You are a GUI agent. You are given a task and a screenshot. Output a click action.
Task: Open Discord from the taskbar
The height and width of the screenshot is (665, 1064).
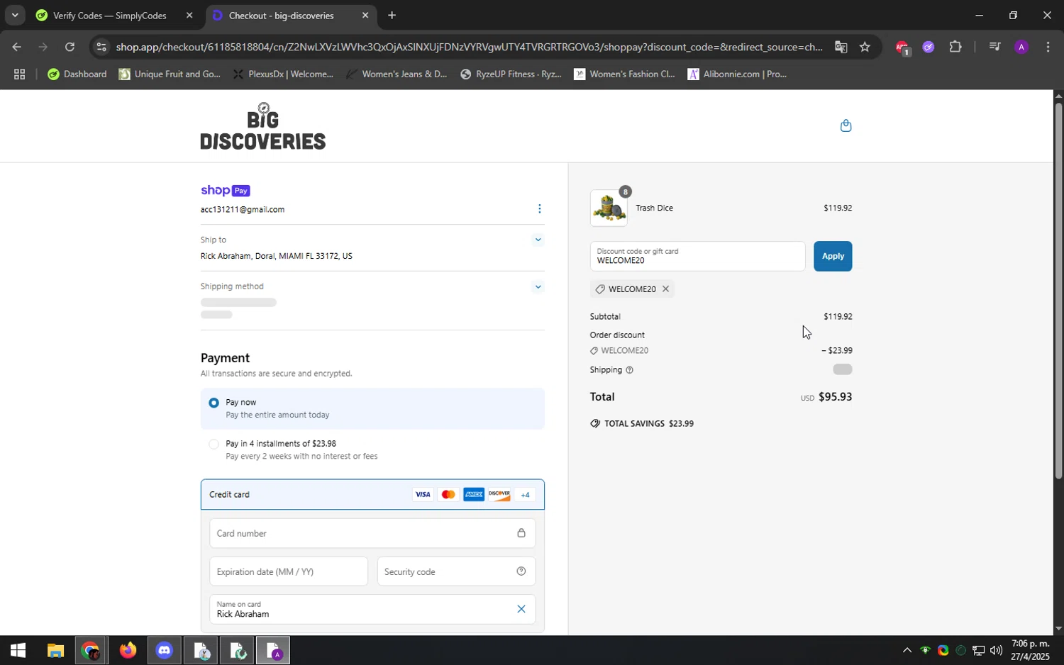point(165,650)
